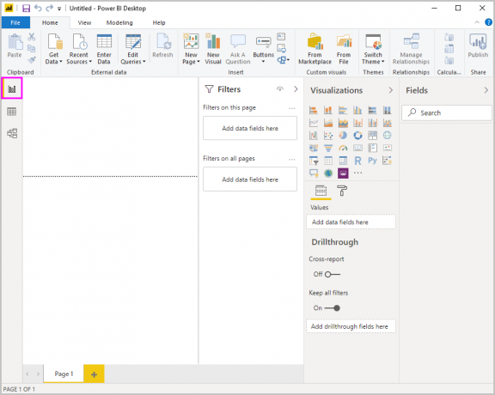Screen dimensions: 495x395
Task: Choose the donut chart visualization
Action: point(357,136)
